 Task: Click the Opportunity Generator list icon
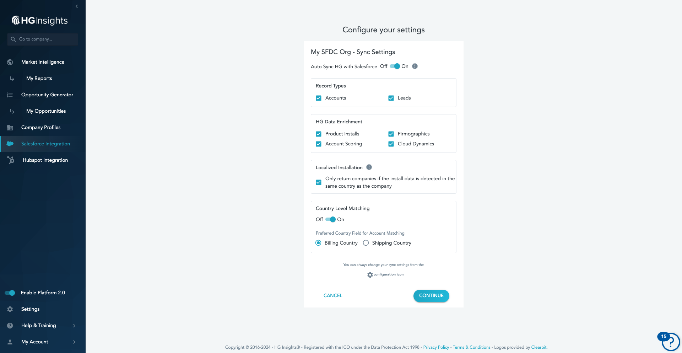[10, 95]
